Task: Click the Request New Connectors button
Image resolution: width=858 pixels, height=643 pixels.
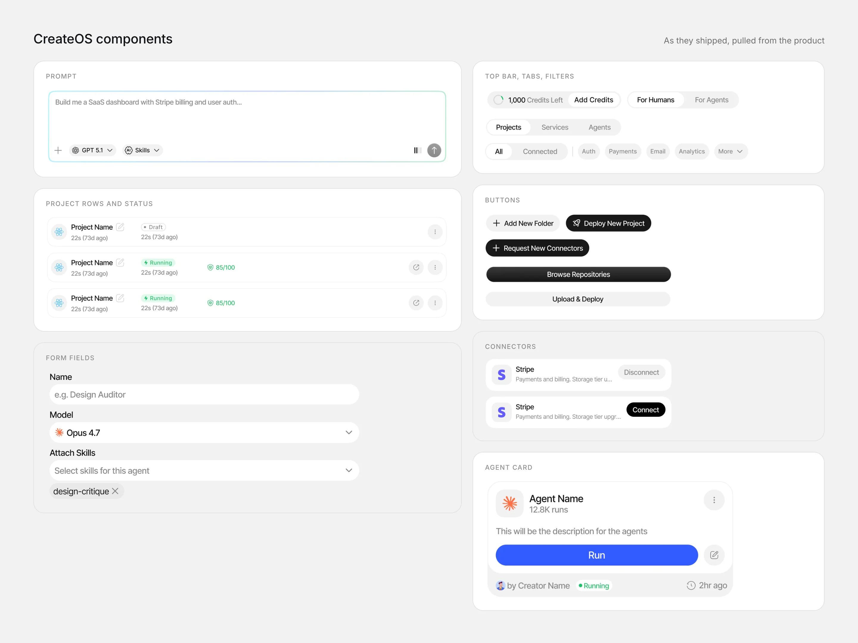Action: (537, 248)
